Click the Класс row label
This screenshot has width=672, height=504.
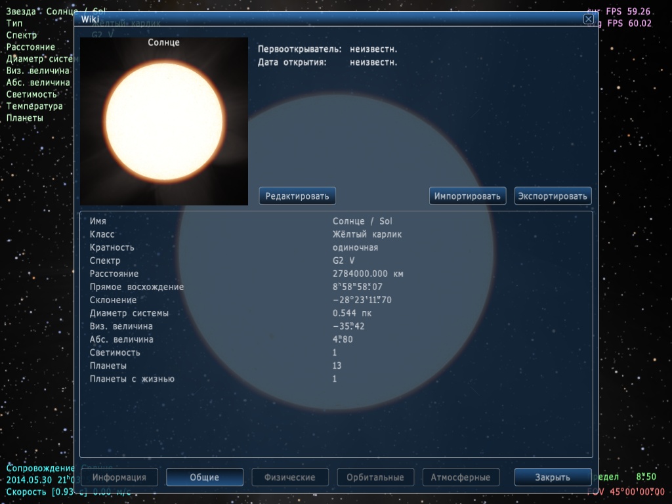point(102,234)
